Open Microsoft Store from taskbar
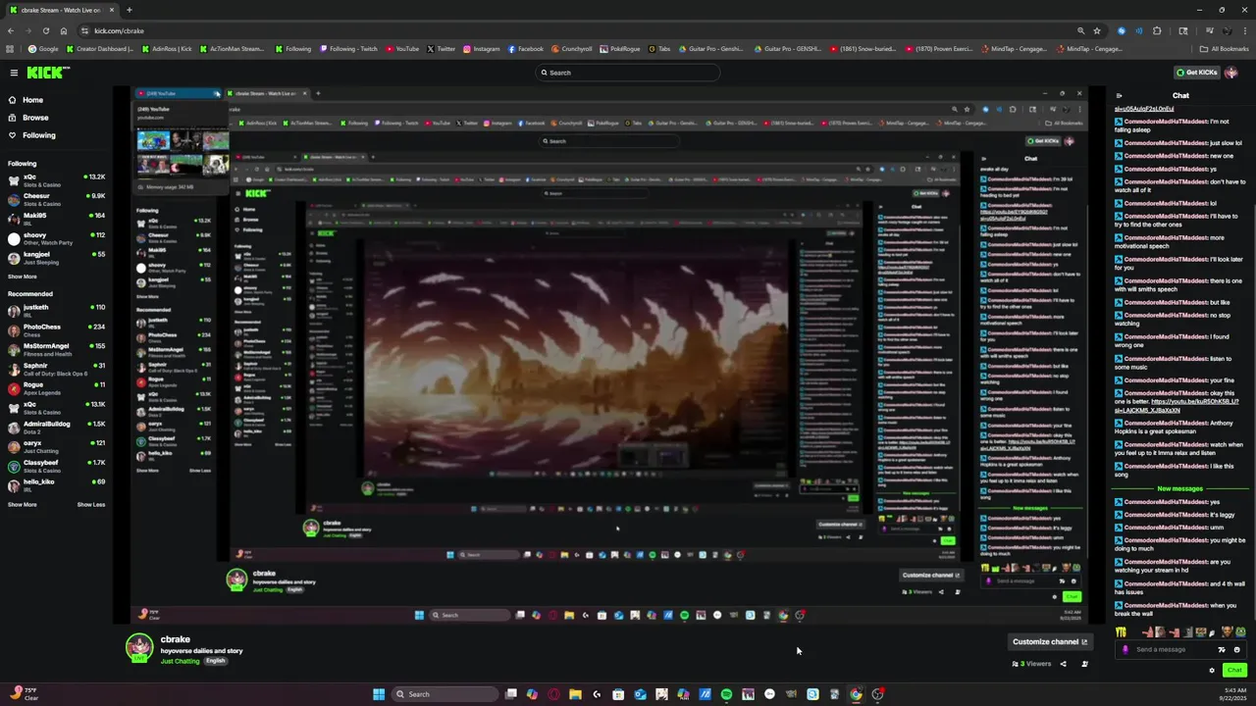The image size is (1256, 706). tap(618, 694)
